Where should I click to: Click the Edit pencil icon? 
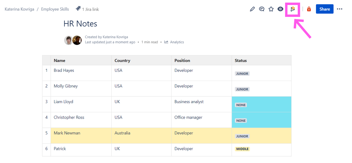pyautogui.click(x=252, y=9)
